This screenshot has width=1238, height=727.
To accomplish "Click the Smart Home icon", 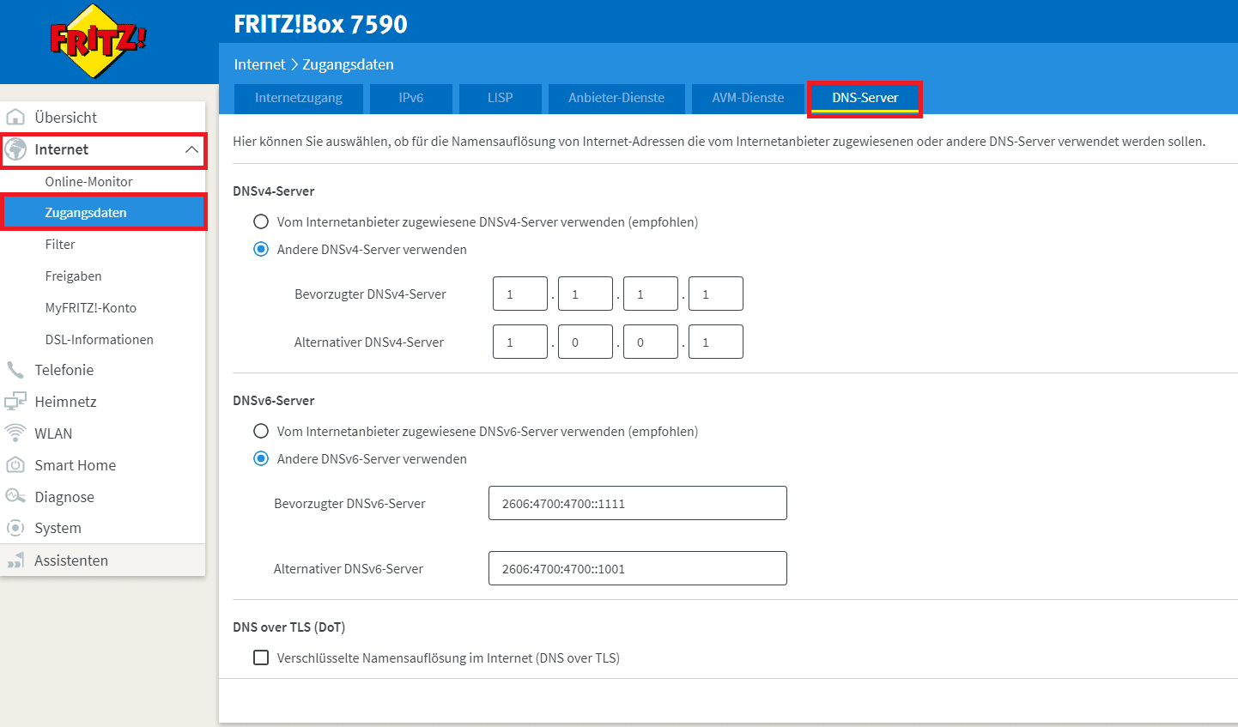I will 15,465.
